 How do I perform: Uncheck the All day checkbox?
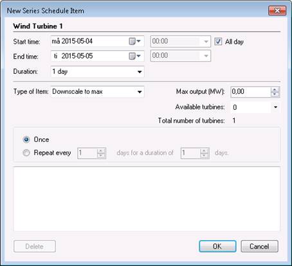[218, 41]
